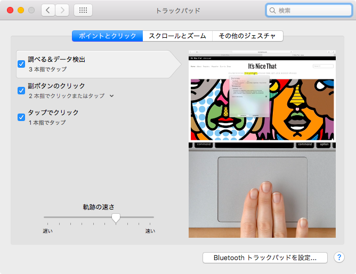Open help with the question mark button
Viewport: 356px width, 274px height.
coord(339,257)
